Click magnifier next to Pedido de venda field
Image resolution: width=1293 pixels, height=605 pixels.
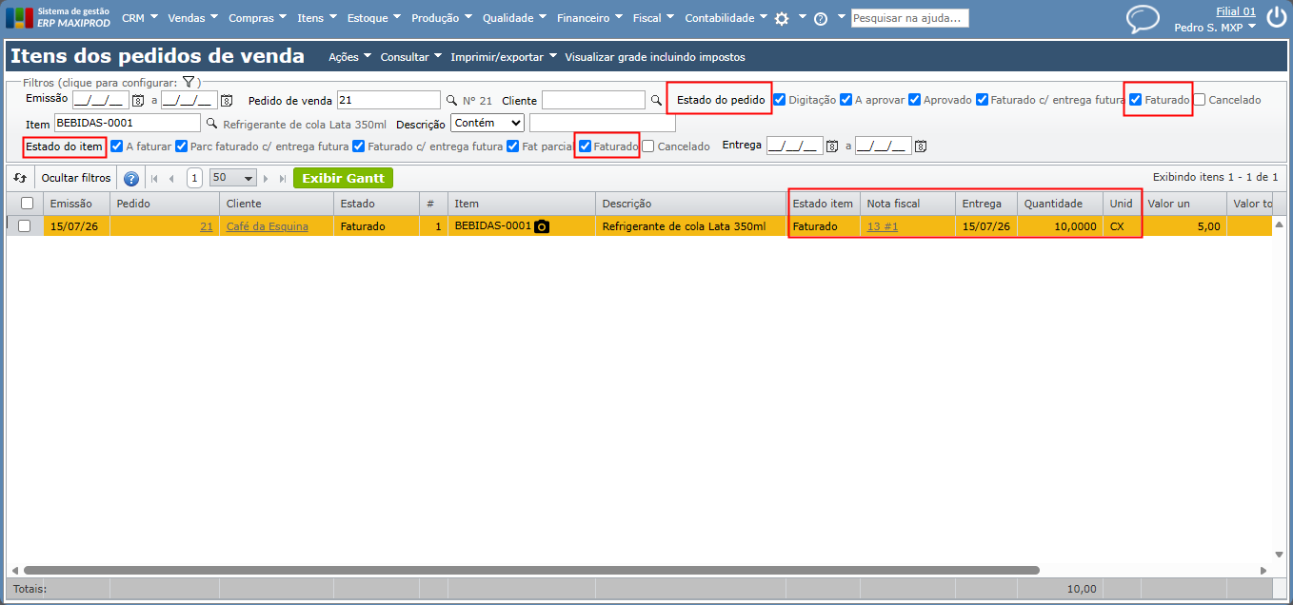pos(451,100)
